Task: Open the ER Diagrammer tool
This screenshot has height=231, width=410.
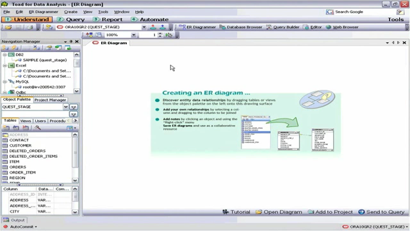Action: click(197, 27)
